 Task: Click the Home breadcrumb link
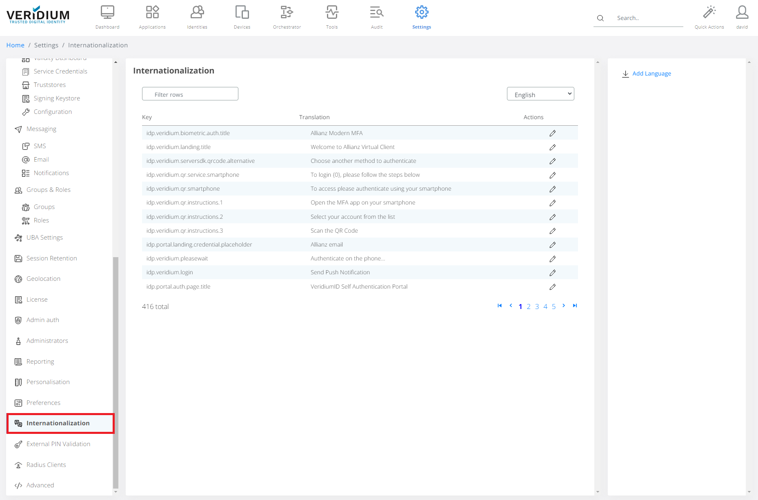16,45
